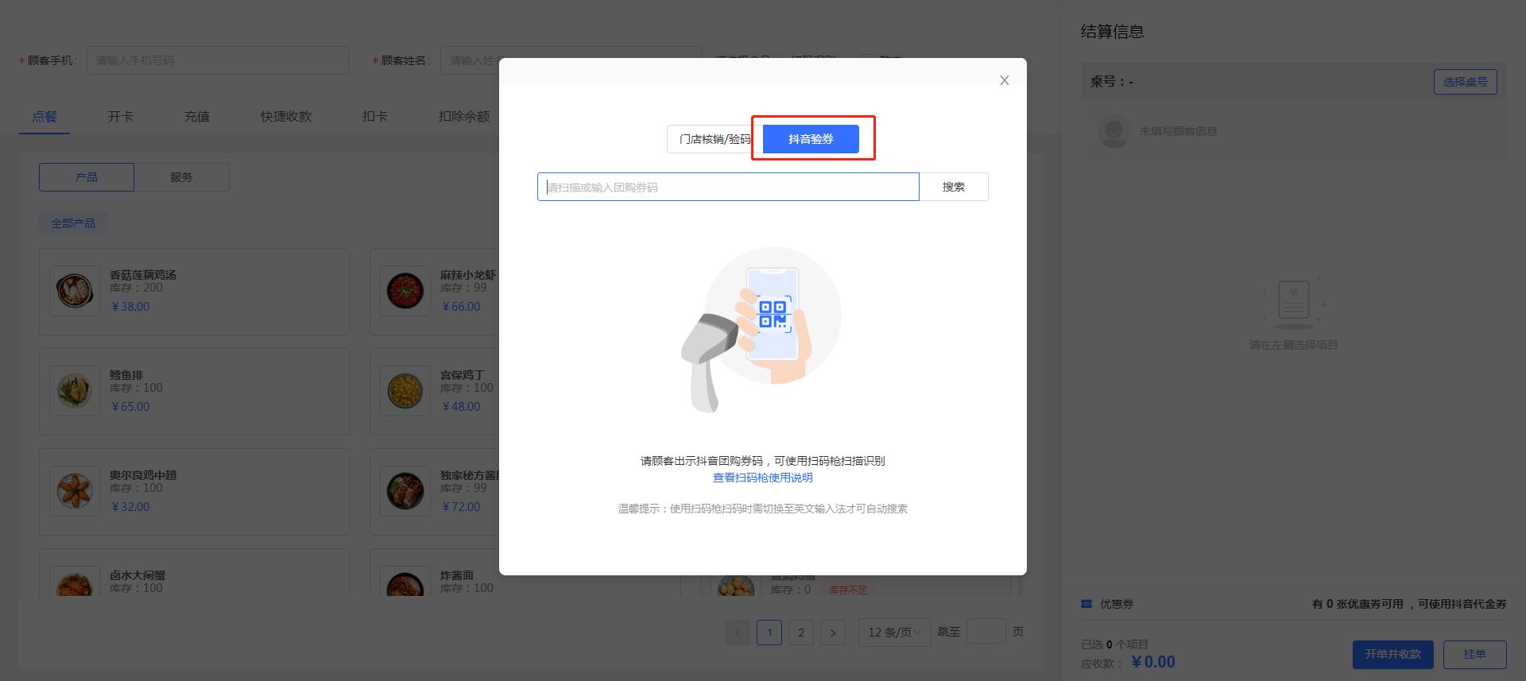1526x681 pixels.
Task: Click the ¥66.00 price
Action: click(x=461, y=307)
